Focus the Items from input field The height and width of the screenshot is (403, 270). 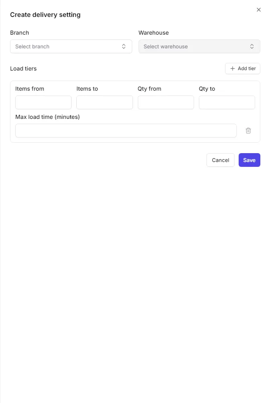pos(43,102)
